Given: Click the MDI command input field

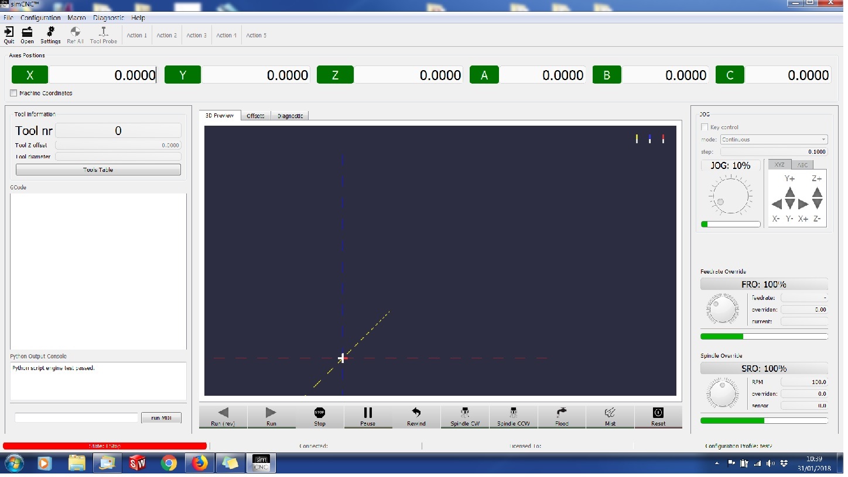Looking at the screenshot, I should pos(76,417).
